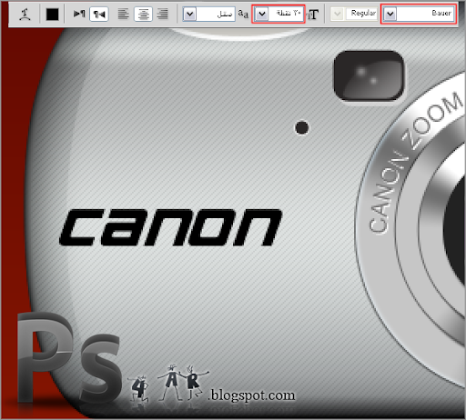Set right-to-left paragraph direction
The image size is (466, 420).
[x=99, y=14]
